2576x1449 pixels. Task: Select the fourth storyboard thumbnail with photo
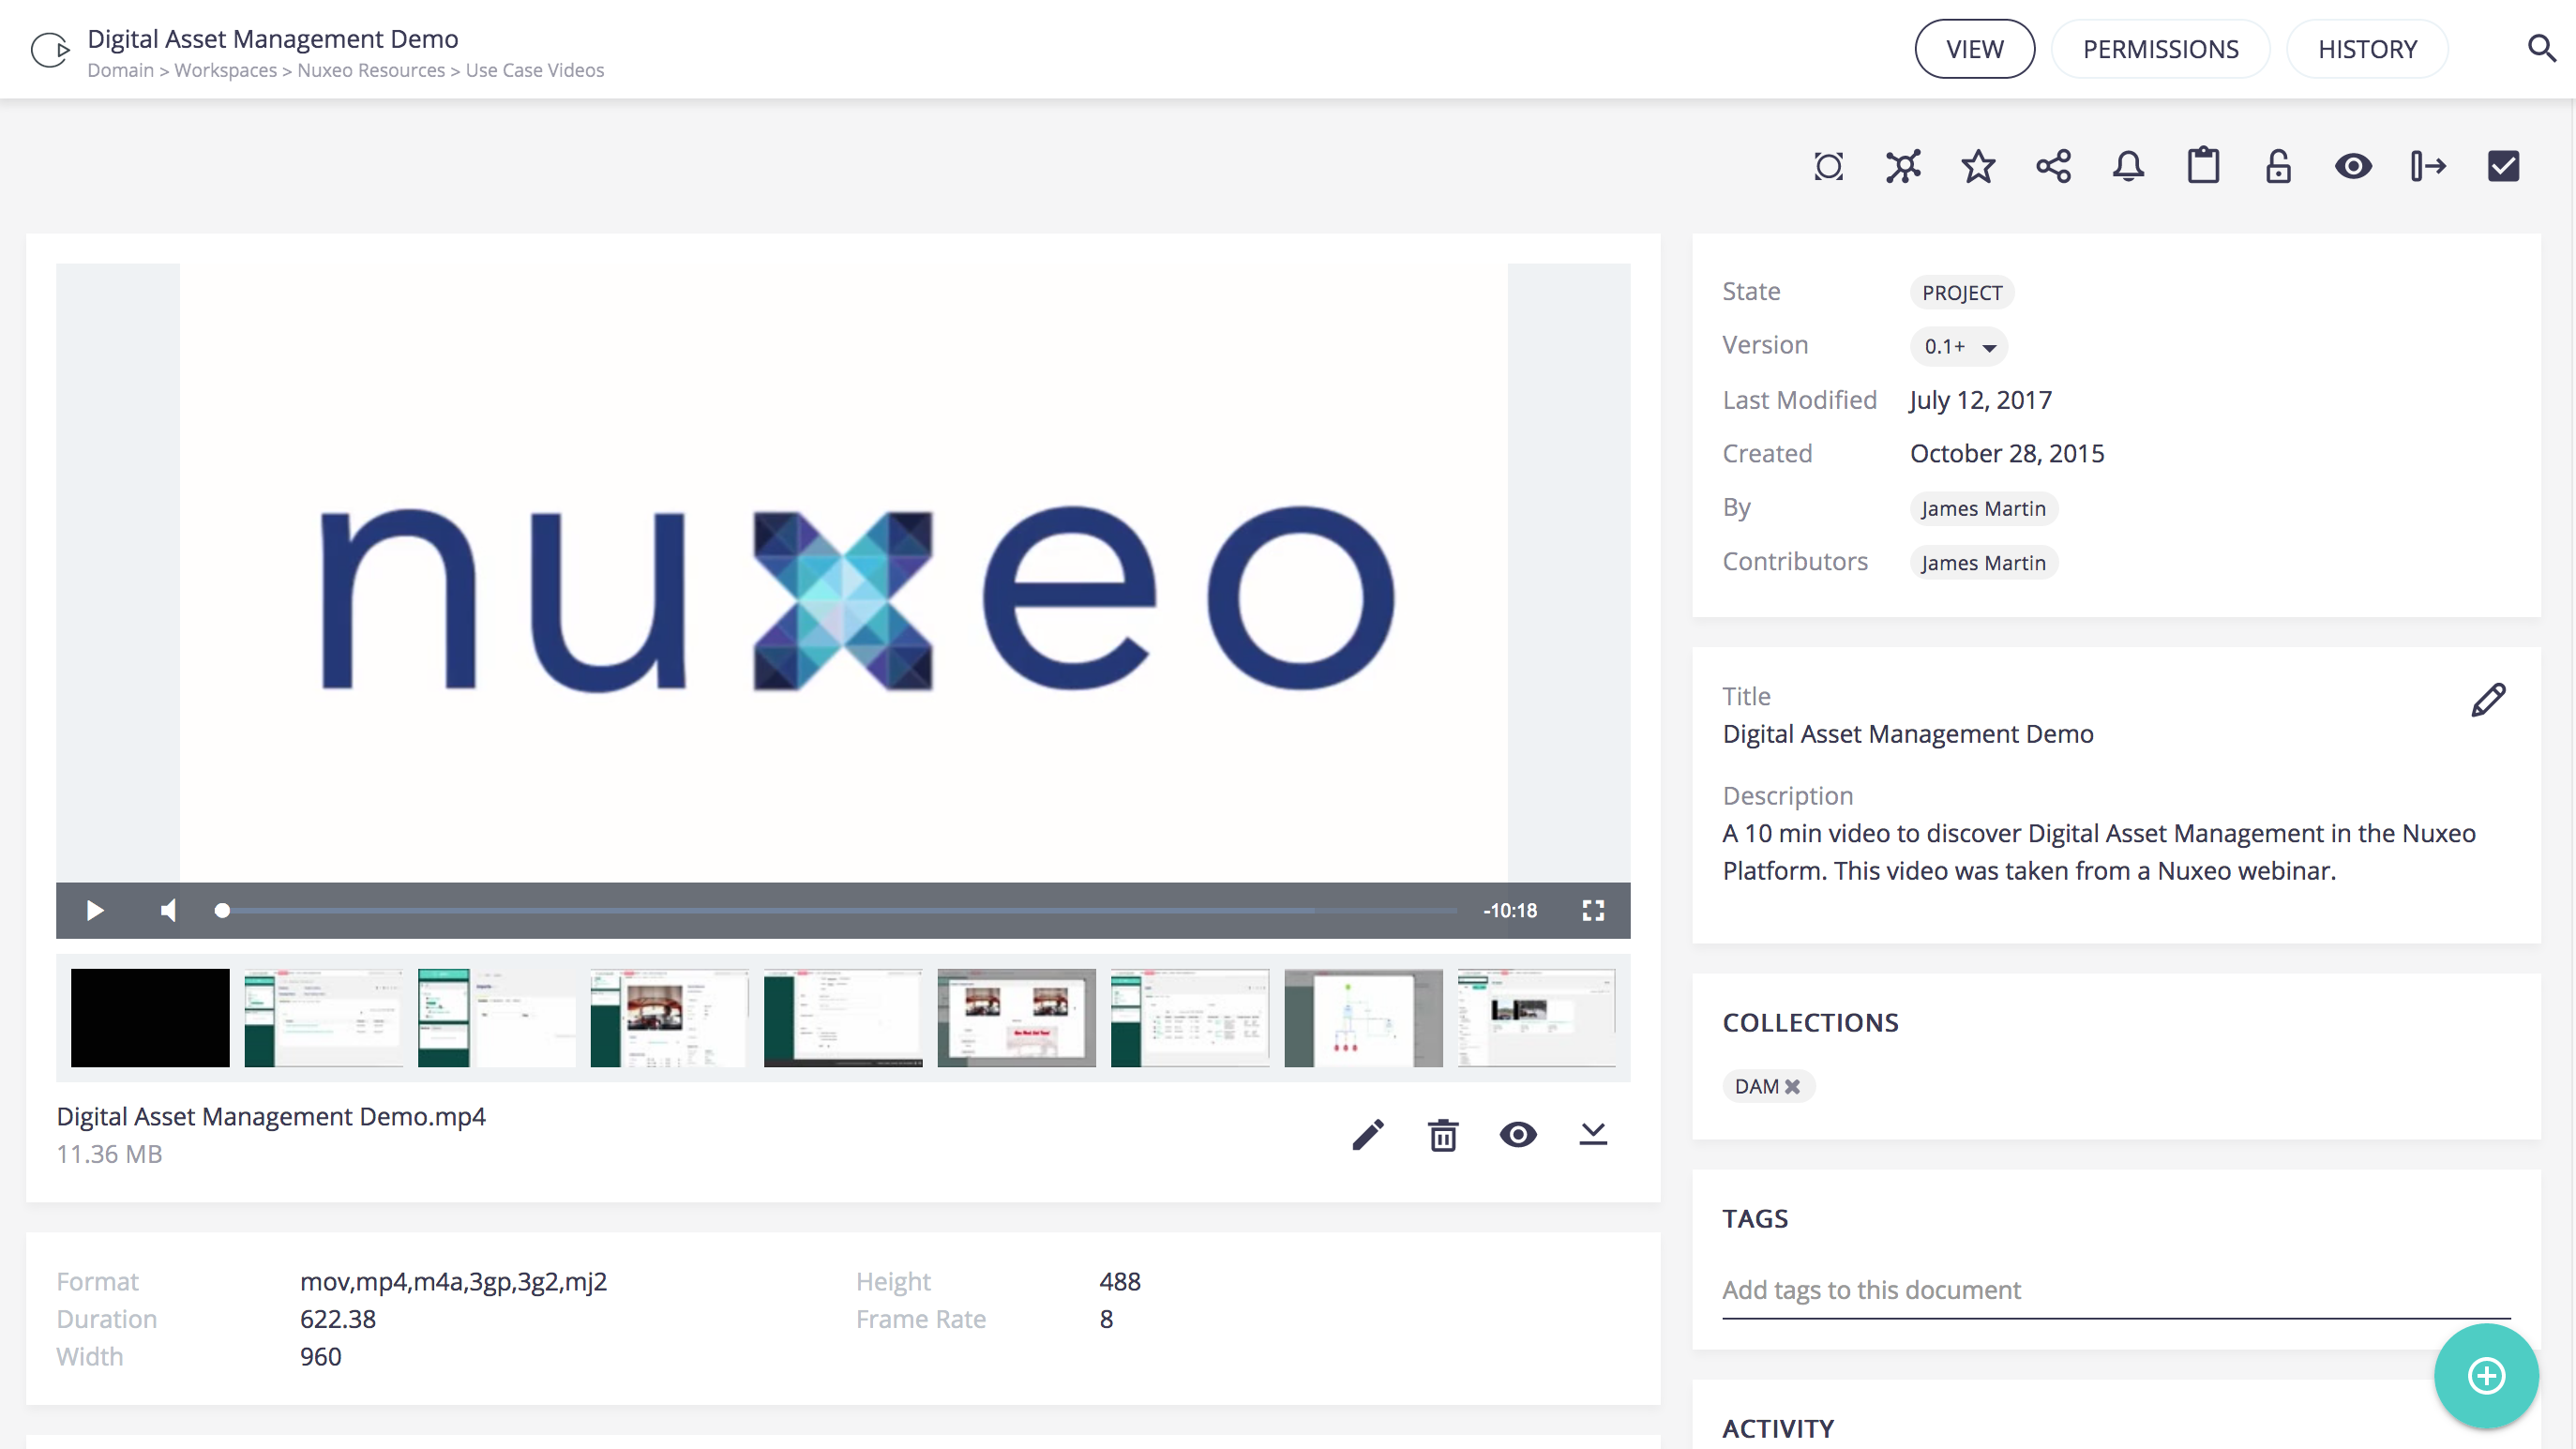tap(670, 1017)
